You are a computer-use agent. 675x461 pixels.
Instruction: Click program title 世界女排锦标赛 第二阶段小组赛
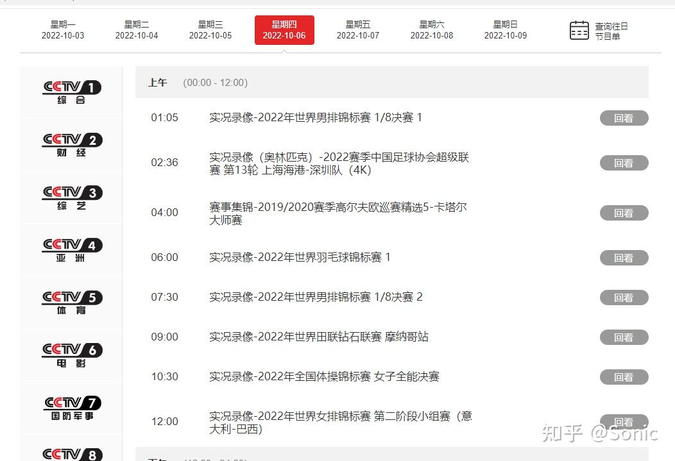[x=341, y=423]
